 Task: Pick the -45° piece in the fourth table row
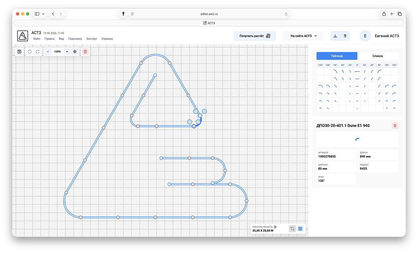[350, 94]
